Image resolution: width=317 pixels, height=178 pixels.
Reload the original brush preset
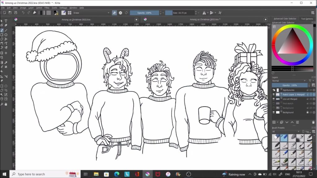click(126, 13)
